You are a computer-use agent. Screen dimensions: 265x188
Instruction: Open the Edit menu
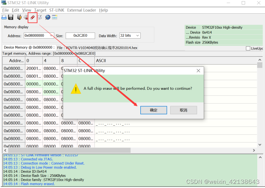[x=15, y=10]
